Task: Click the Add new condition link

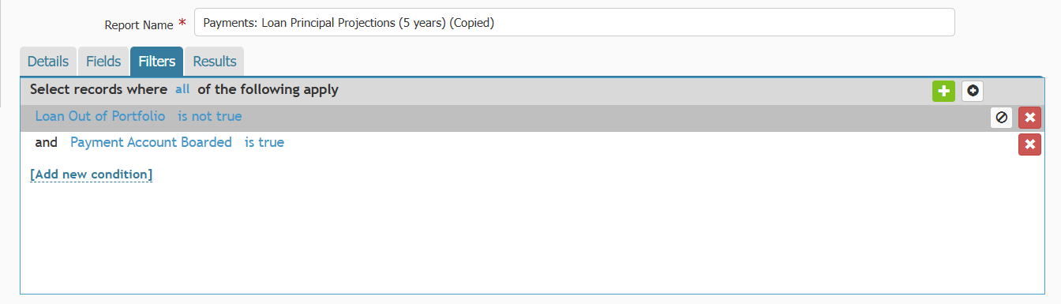Action: click(x=91, y=174)
